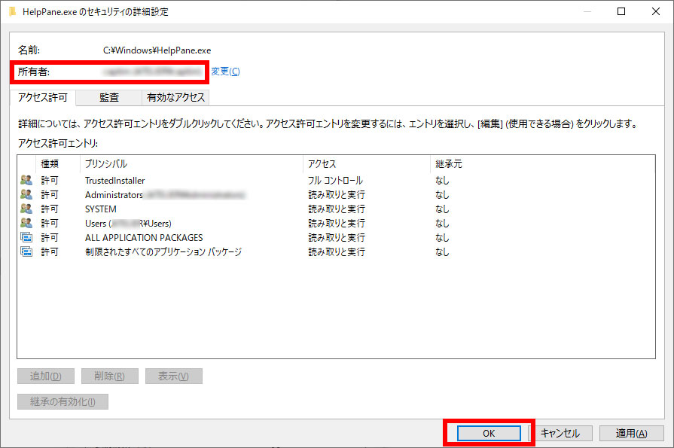674x448 pixels.
Task: Click the 表示(V) button
Action: click(x=174, y=376)
